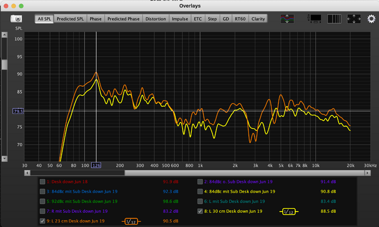Click the vertical SPL scroll down arrow
This screenshot has height=227, width=379.
coord(5,158)
